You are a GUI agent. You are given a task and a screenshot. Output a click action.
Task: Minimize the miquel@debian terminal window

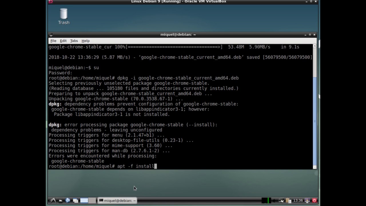(x=305, y=35)
